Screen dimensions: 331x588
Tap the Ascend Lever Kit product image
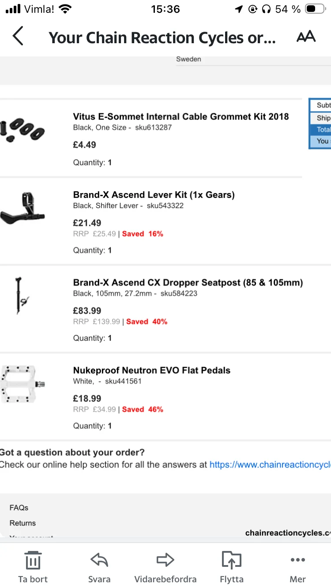tap(23, 208)
